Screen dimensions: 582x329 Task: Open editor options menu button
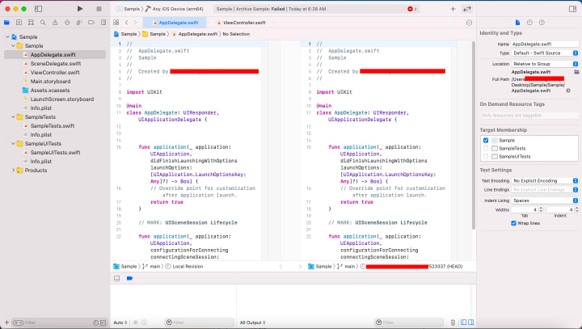[x=469, y=23]
